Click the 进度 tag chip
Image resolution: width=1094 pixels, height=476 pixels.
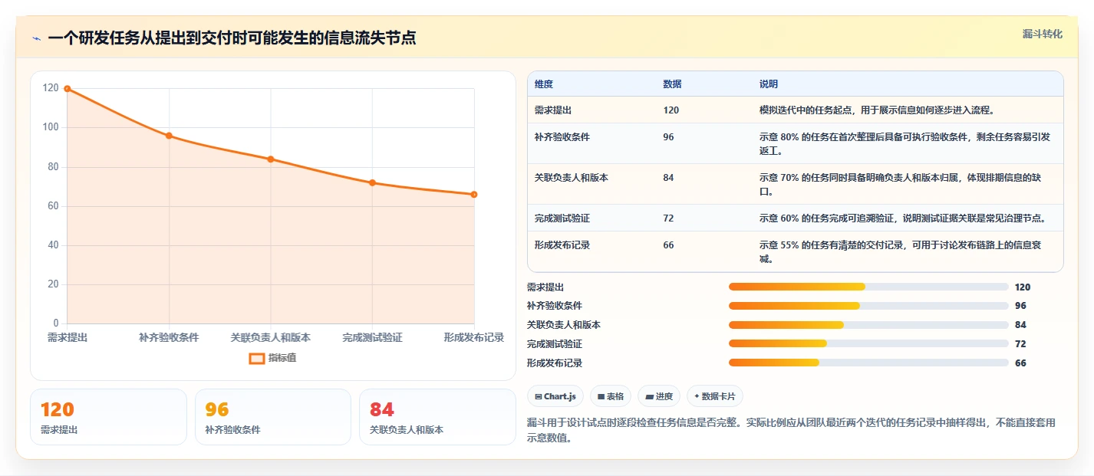pyautogui.click(x=659, y=396)
